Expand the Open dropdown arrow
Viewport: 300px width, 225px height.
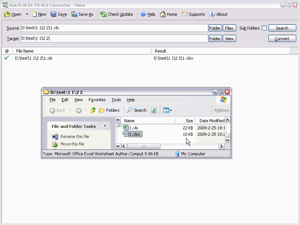(x=27, y=14)
